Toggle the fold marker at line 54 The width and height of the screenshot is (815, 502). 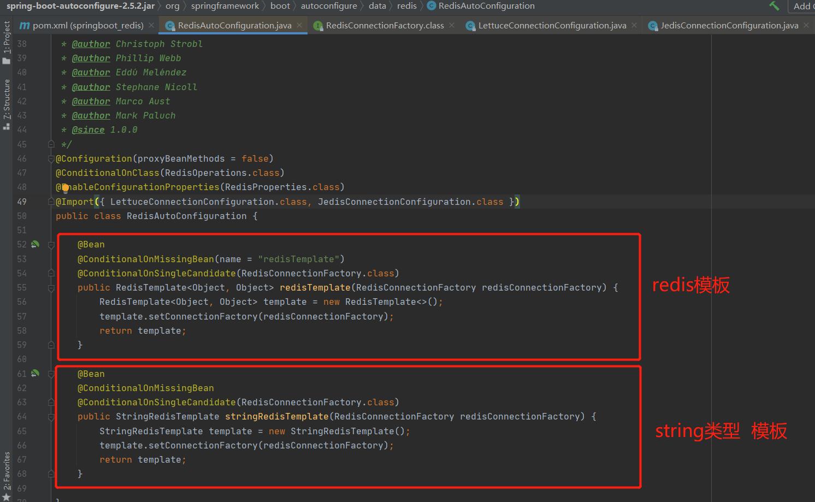[x=51, y=273]
